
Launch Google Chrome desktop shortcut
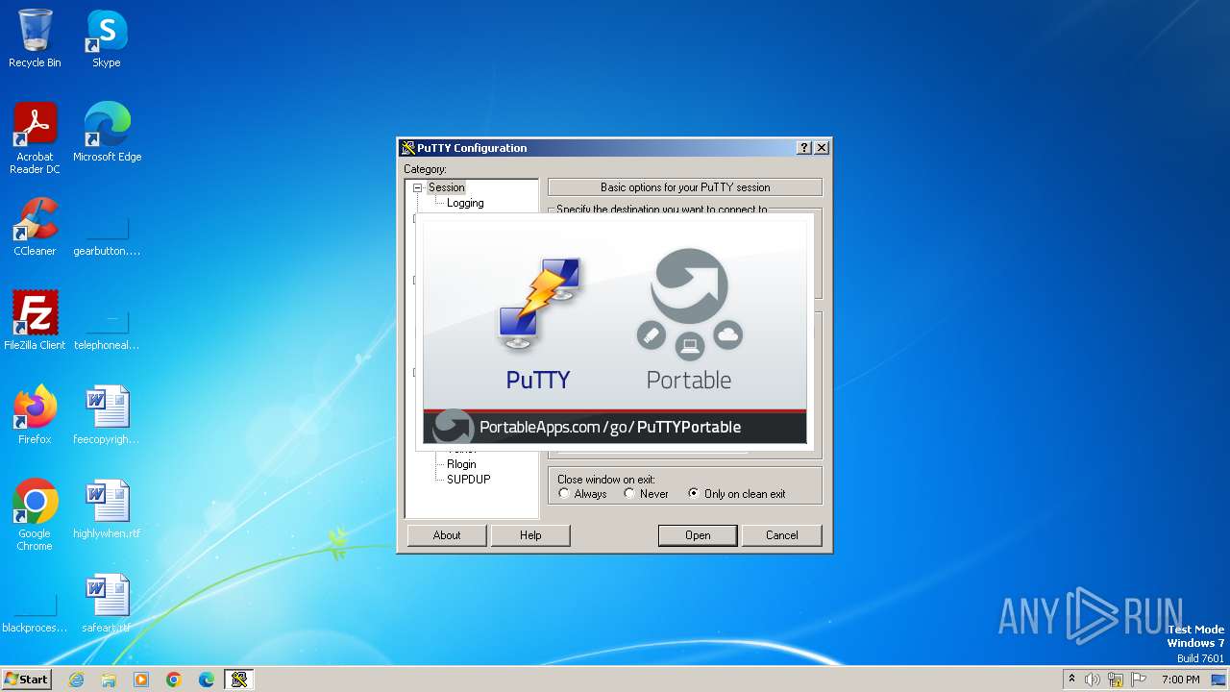pos(35,514)
